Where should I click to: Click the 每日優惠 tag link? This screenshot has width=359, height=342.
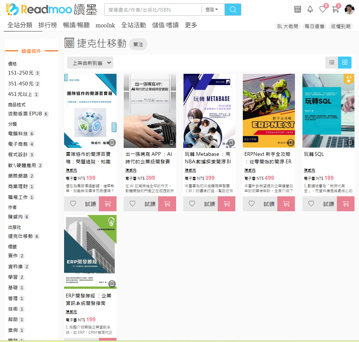[314, 26]
